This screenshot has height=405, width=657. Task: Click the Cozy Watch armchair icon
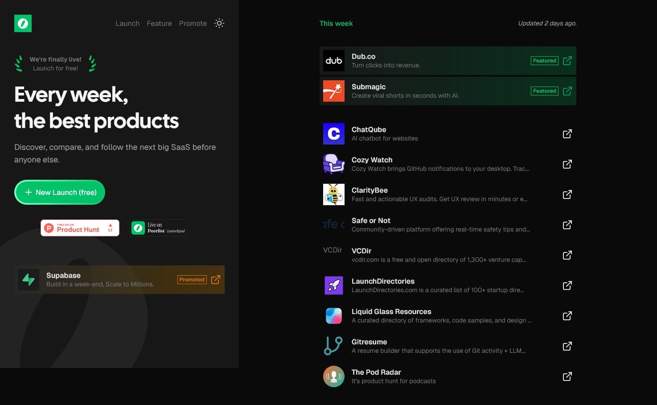click(x=333, y=164)
